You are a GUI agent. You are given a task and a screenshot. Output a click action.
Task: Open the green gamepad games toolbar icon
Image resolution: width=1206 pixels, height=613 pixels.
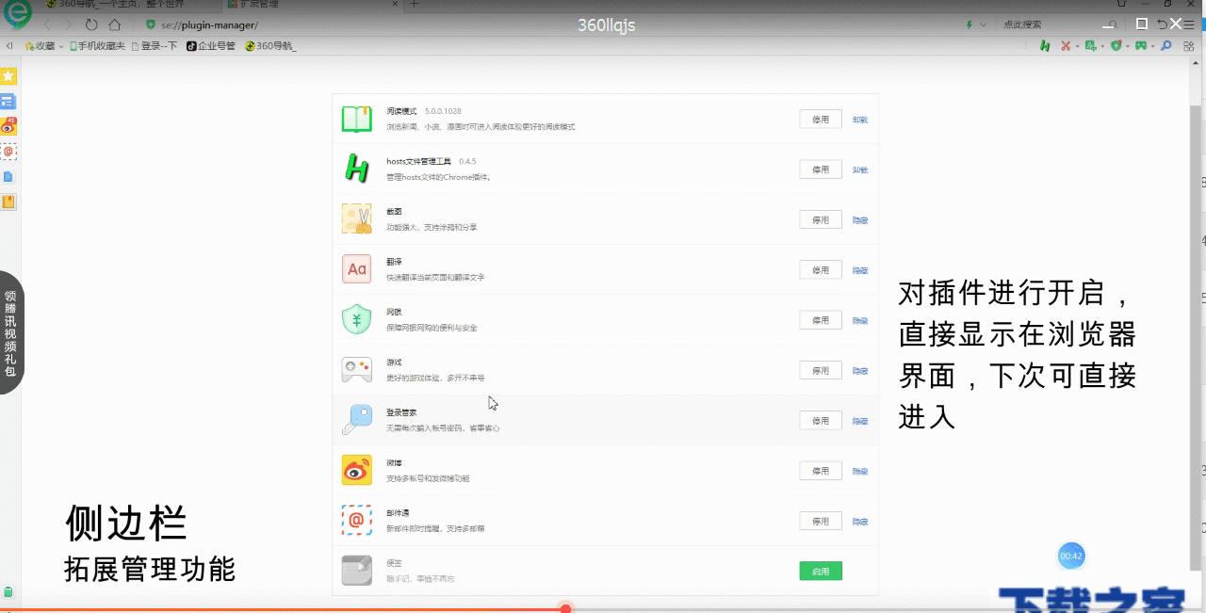click(x=1141, y=45)
